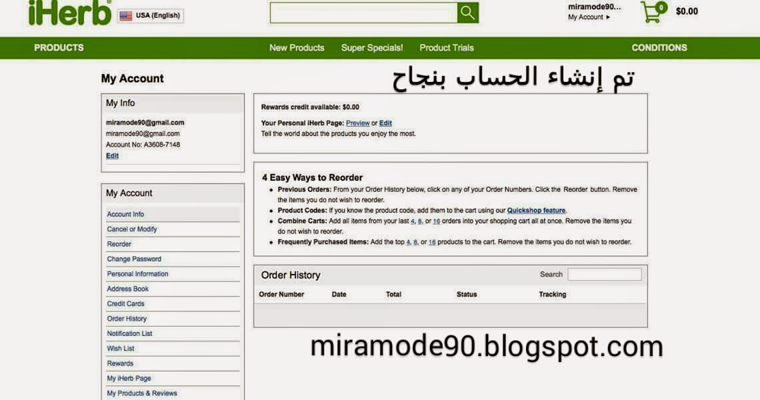Click the Tracking column header
The image size is (760, 400).
(x=553, y=294)
